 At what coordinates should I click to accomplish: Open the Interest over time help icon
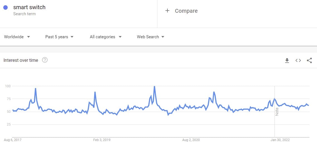(x=45, y=60)
